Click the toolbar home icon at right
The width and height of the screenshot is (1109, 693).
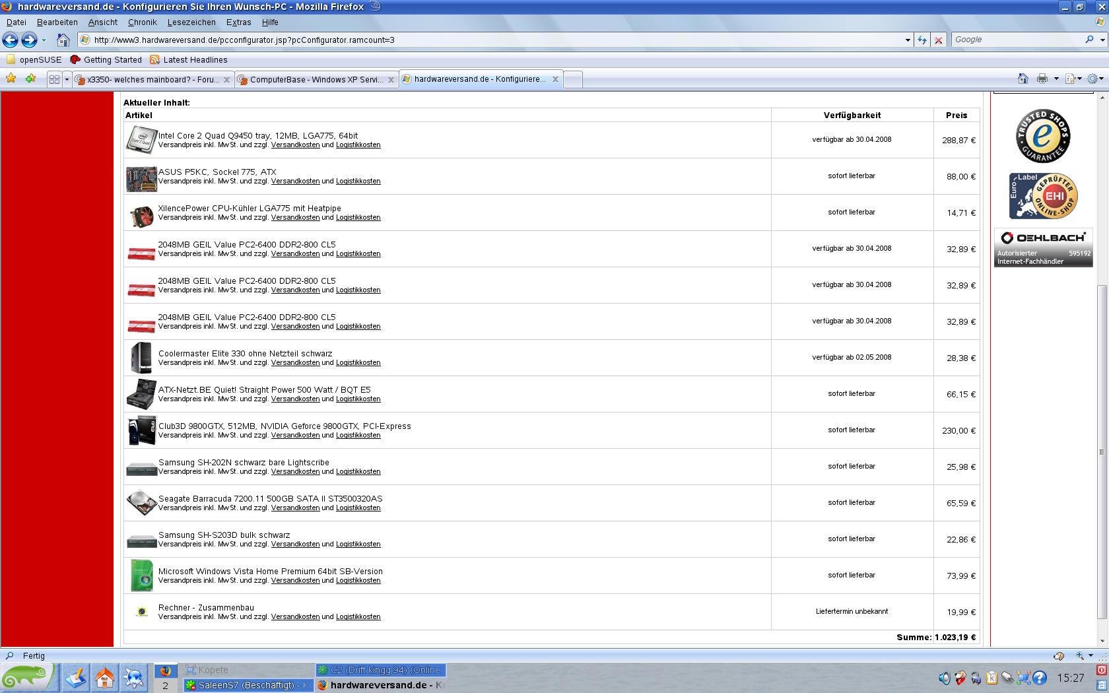[1023, 79]
